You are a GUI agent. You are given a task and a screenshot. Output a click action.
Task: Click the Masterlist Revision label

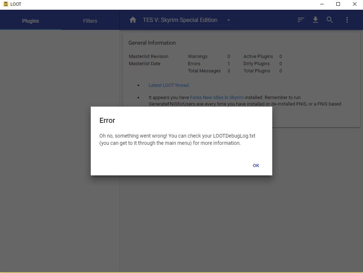point(148,56)
